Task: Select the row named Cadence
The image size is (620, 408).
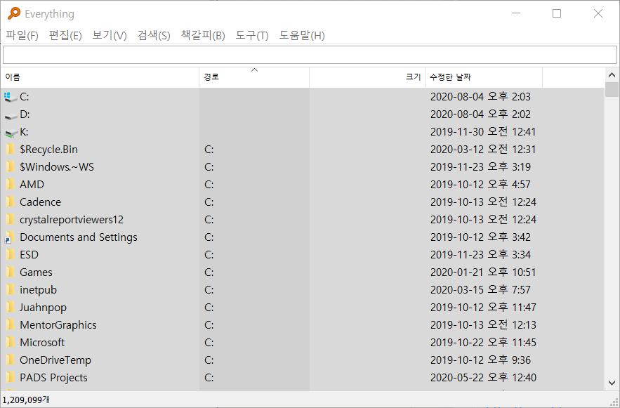Action: 303,202
